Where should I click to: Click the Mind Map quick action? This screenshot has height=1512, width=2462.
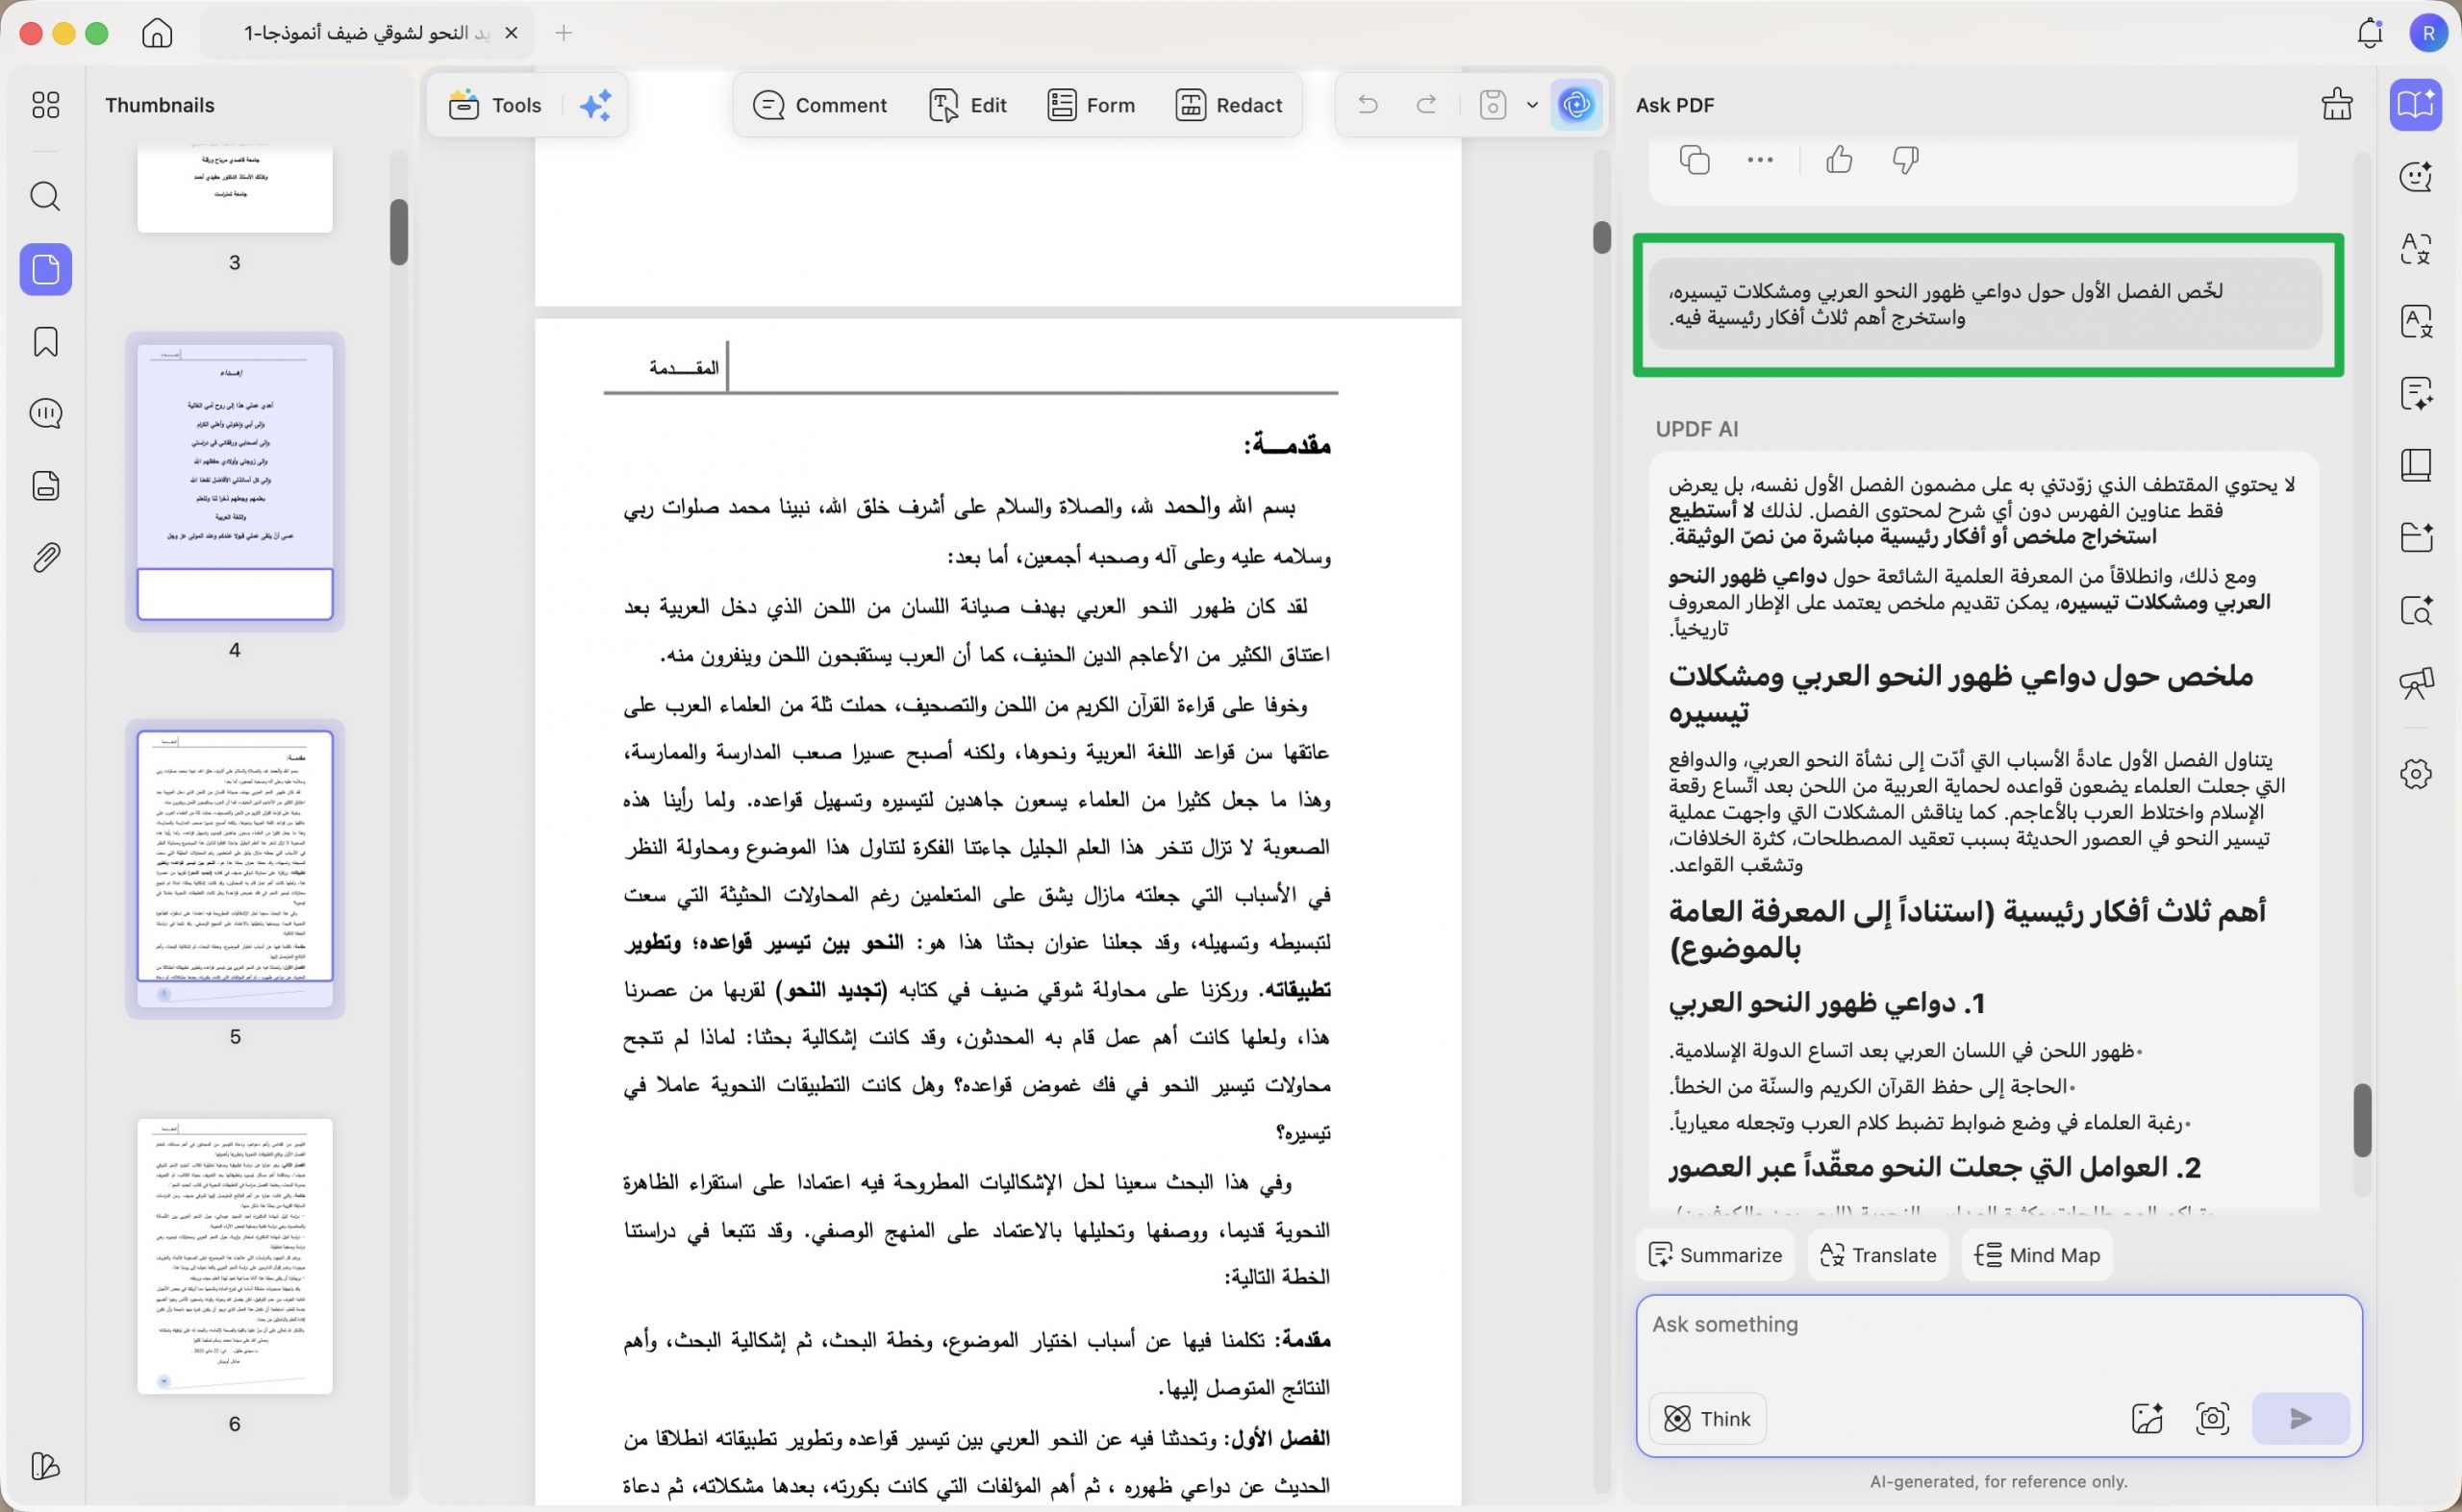click(2037, 1254)
